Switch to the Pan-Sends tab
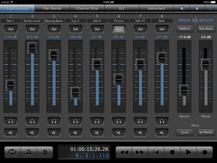The image size is (217, 163). [x=52, y=8]
